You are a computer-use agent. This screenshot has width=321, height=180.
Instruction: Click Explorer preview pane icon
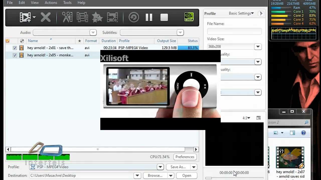[x=292, y=133]
